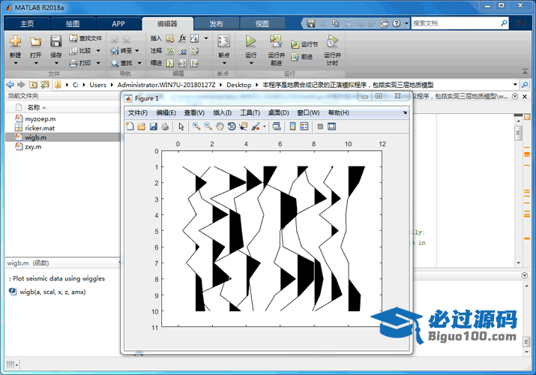
Task: Open the Figure 1 Help (帮助) menu
Action: [x=338, y=112]
